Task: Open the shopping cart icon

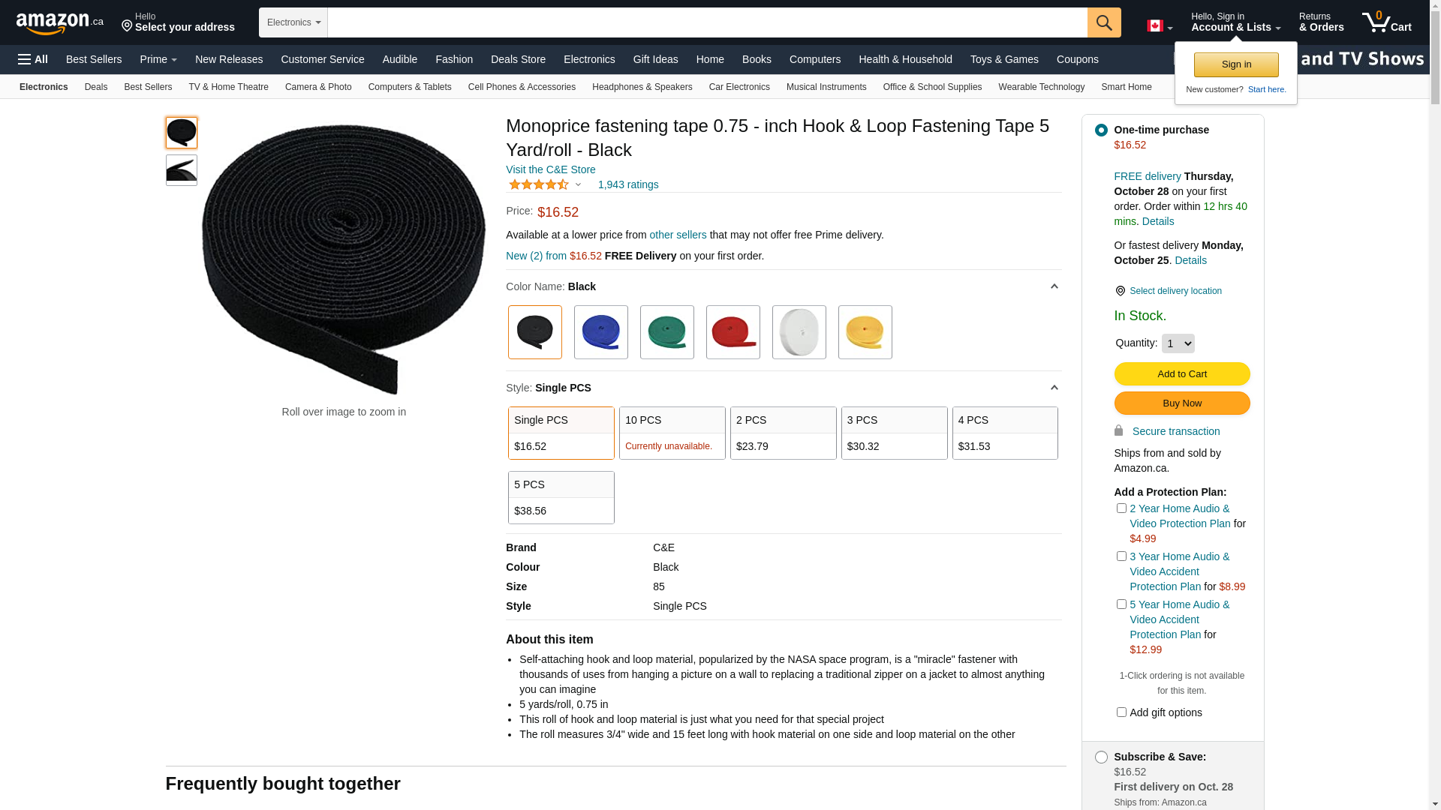Action: [x=1385, y=22]
